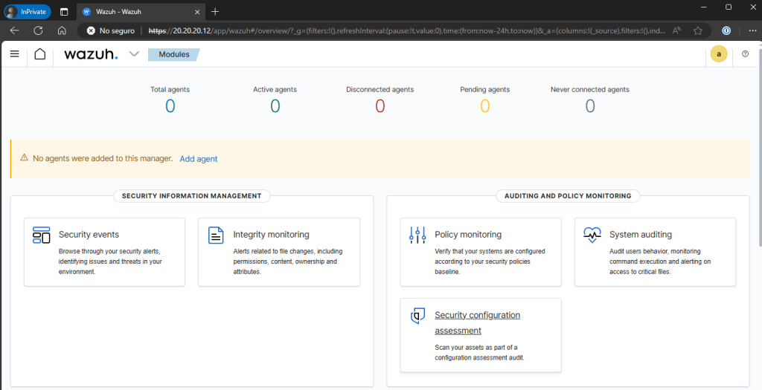Open a new browser tab
The height and width of the screenshot is (390, 762).
pyautogui.click(x=215, y=11)
